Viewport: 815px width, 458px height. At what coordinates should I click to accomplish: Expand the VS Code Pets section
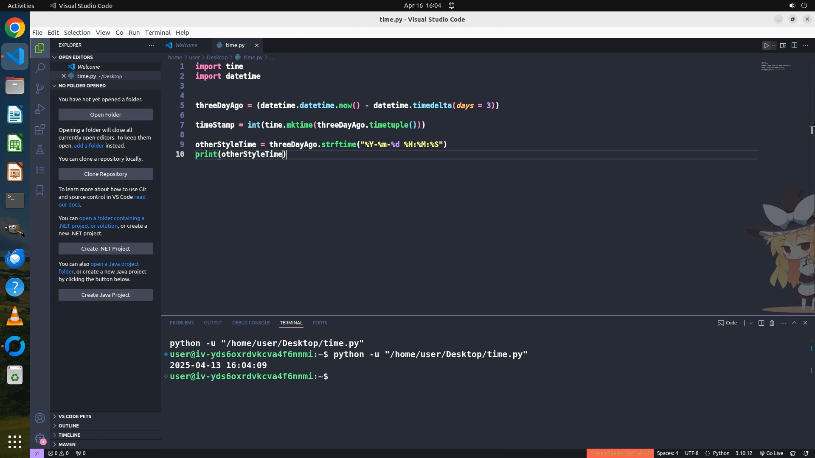point(75,416)
